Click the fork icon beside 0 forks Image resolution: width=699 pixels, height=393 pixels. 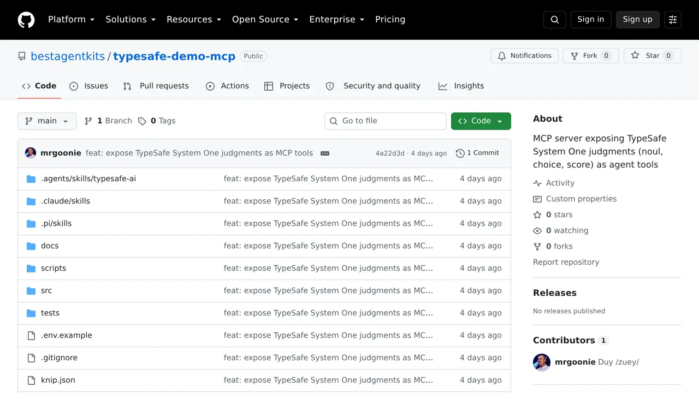click(537, 247)
